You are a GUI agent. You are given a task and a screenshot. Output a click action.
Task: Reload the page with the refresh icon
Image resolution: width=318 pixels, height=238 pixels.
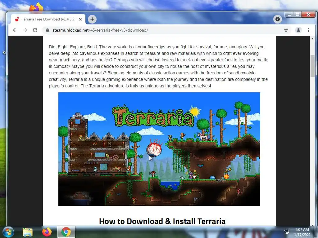tap(35, 30)
